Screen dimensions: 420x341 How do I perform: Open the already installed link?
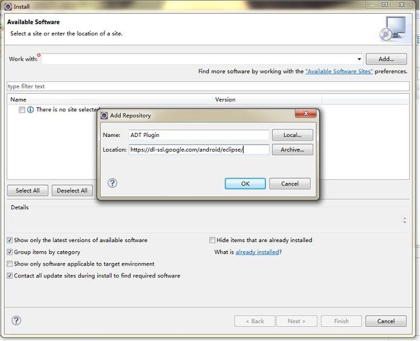pyautogui.click(x=257, y=252)
